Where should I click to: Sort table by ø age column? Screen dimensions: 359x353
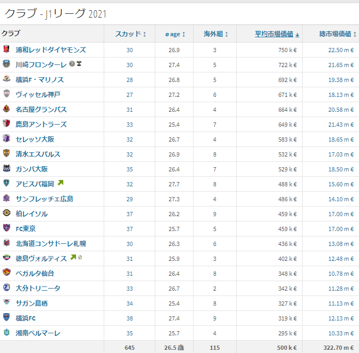[x=175, y=34]
